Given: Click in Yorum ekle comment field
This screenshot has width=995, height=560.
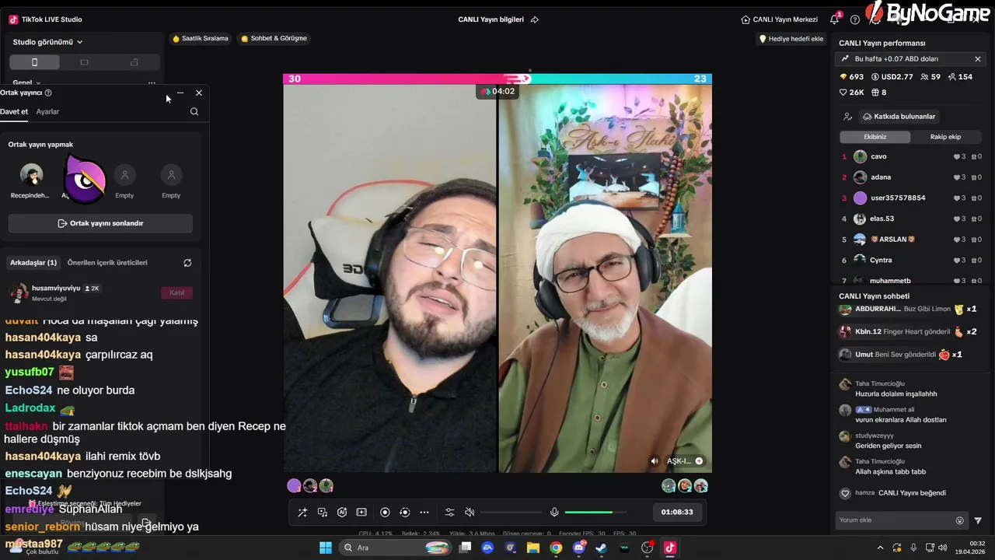Looking at the screenshot, I should coord(894,520).
